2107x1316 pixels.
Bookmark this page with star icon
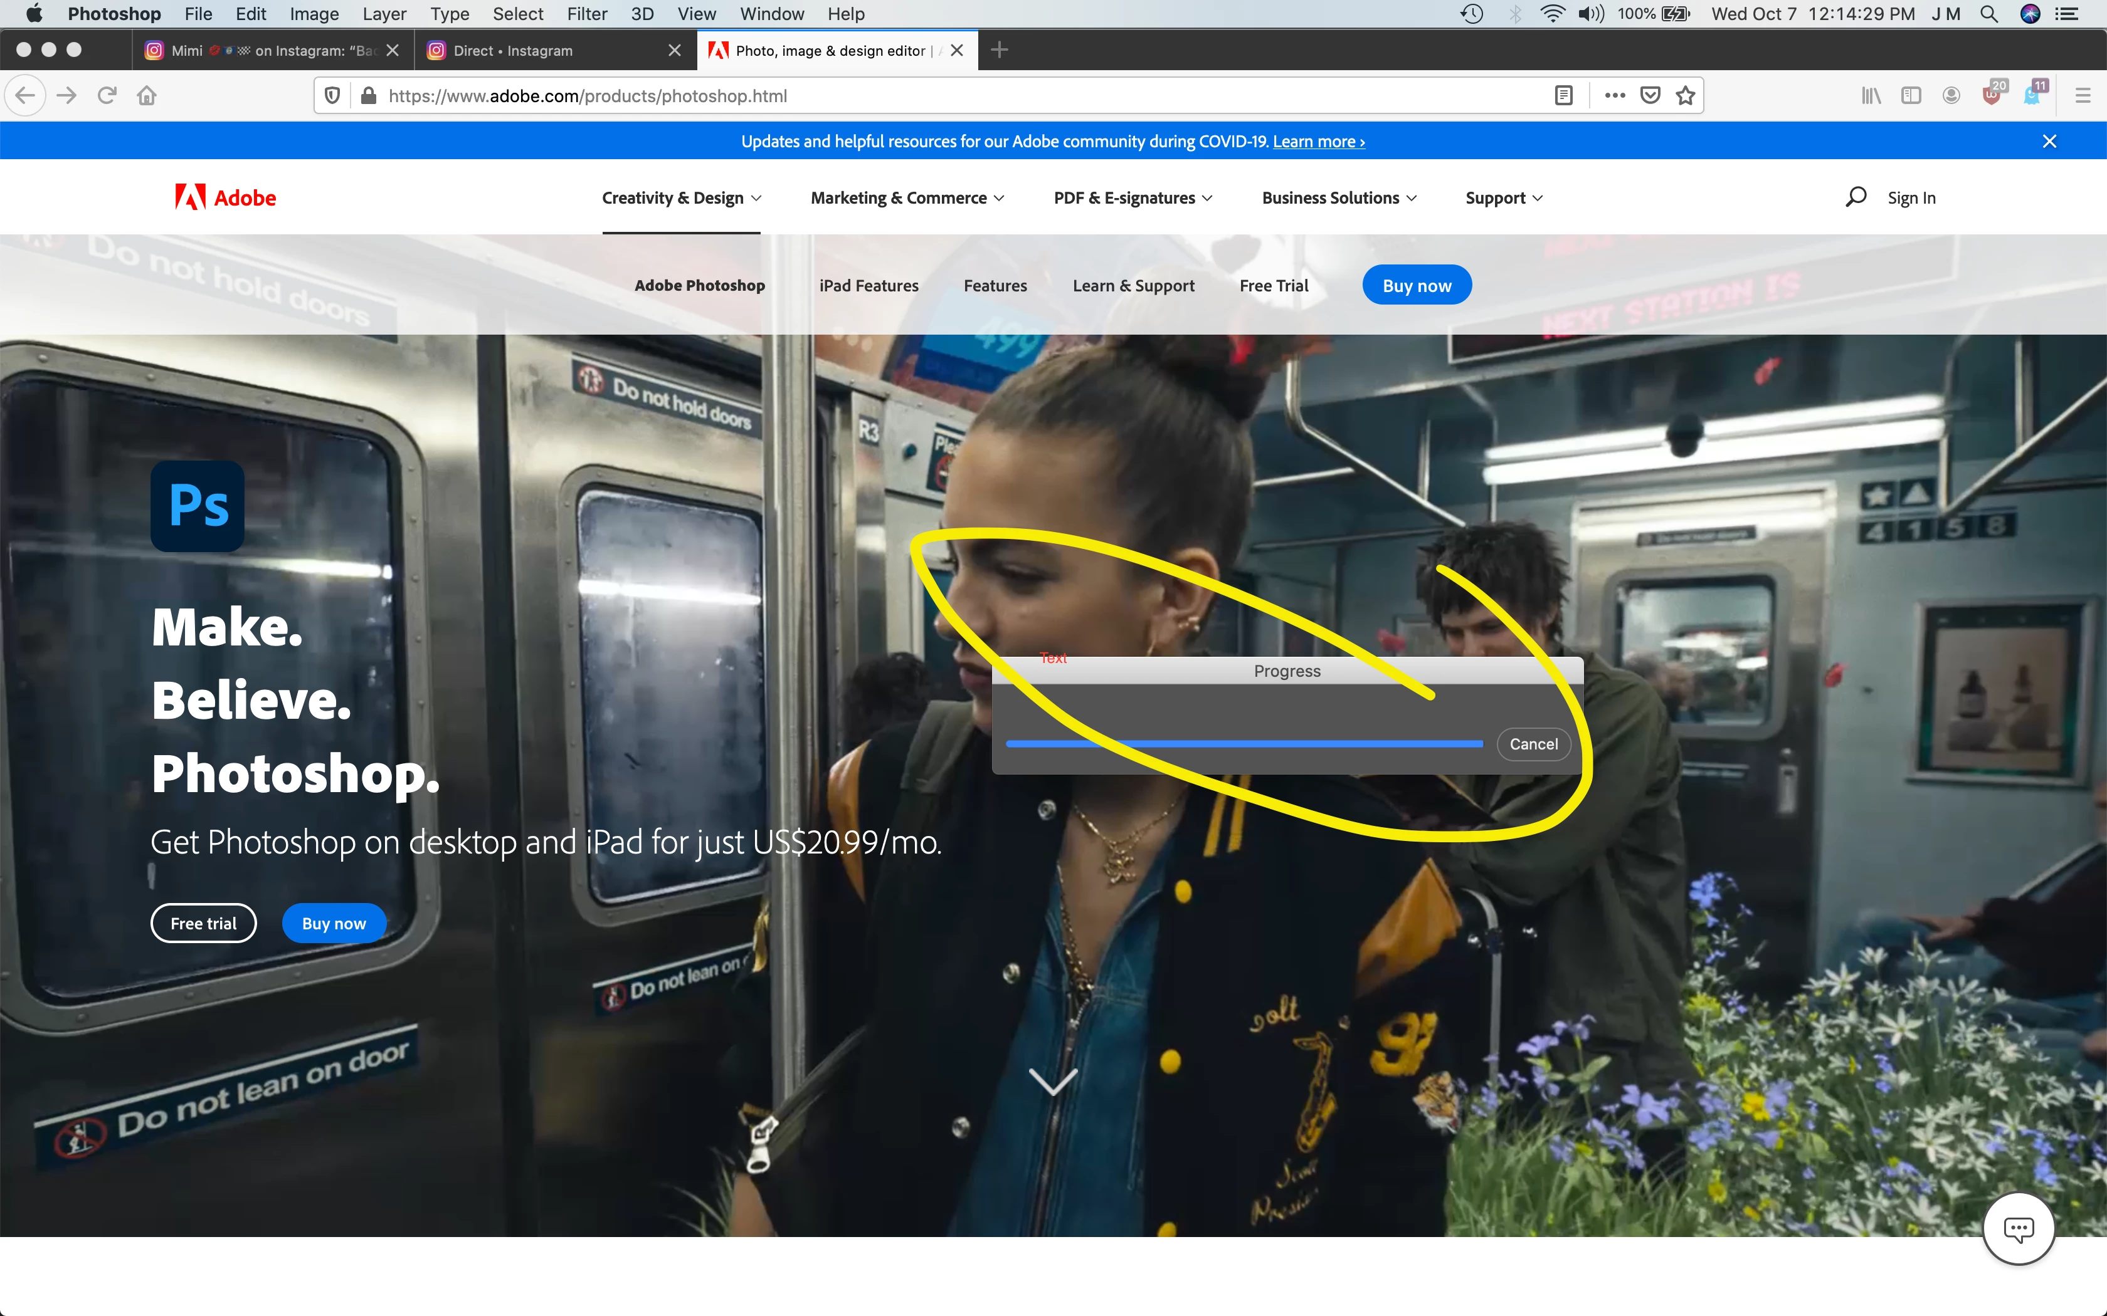point(1686,96)
